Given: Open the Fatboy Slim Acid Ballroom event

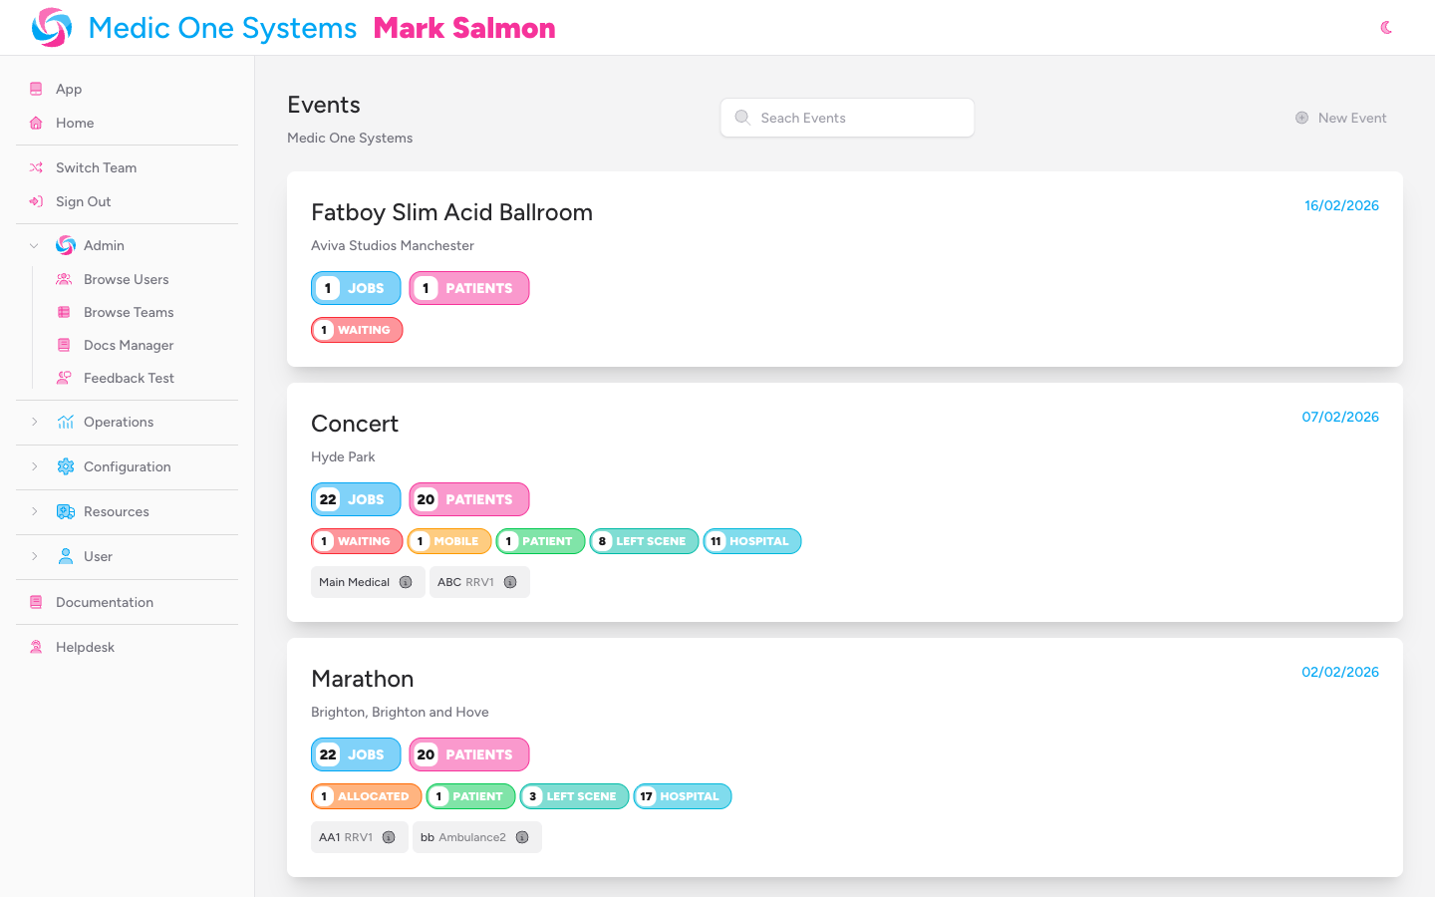Looking at the screenshot, I should click(451, 212).
